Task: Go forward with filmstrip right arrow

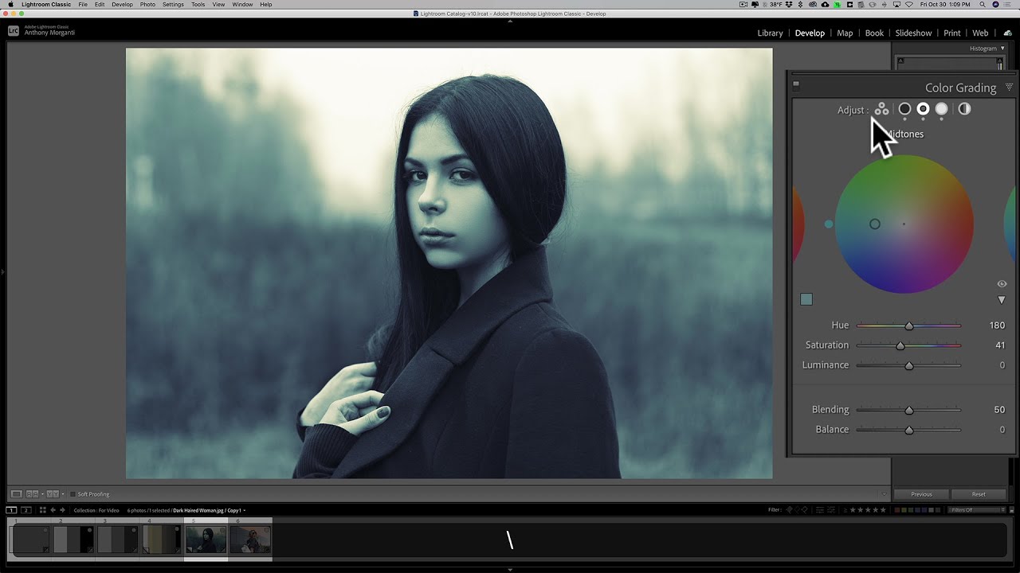Action: coord(62,510)
